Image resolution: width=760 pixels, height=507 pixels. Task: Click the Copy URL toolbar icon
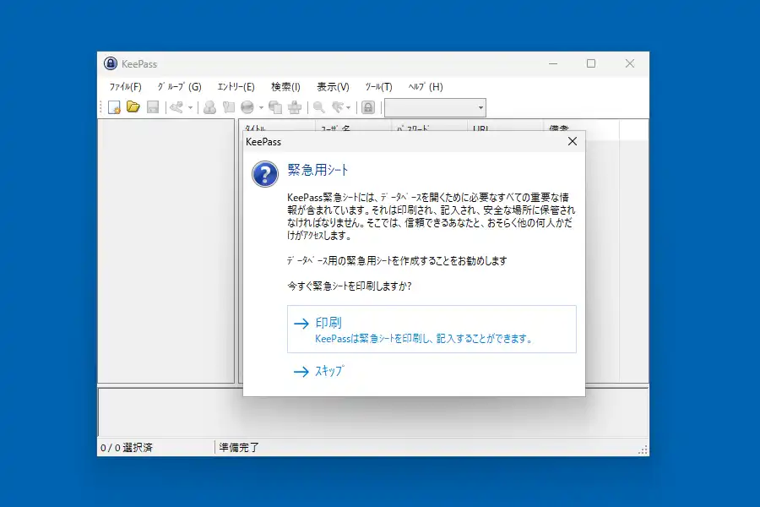click(x=275, y=107)
